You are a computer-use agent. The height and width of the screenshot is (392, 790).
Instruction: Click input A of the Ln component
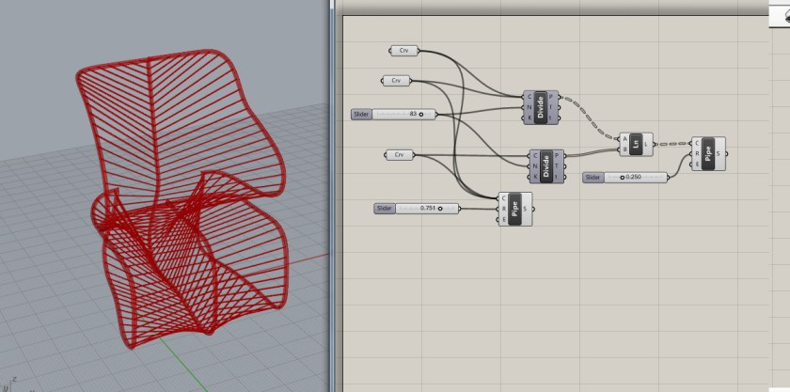click(x=624, y=138)
